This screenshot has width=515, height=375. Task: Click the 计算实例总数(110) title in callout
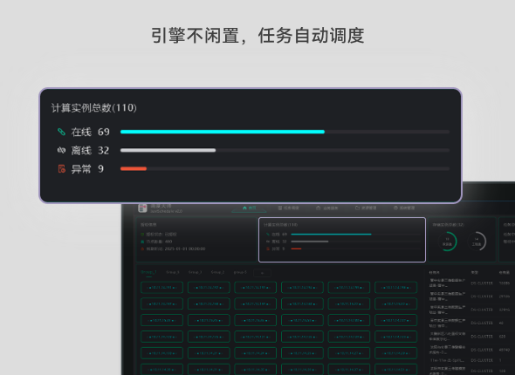click(94, 107)
